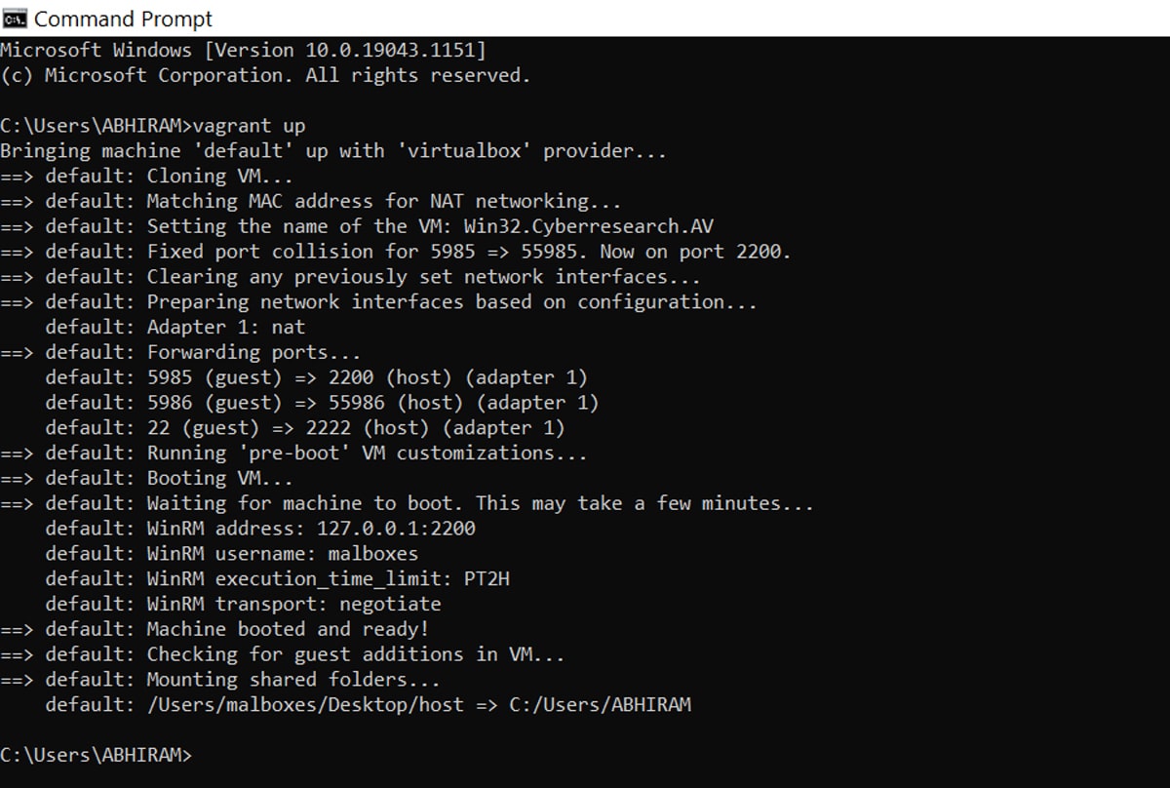Click the 'Cloning VM...' output line
Viewport: 1170px width, 788px height.
coord(217,177)
